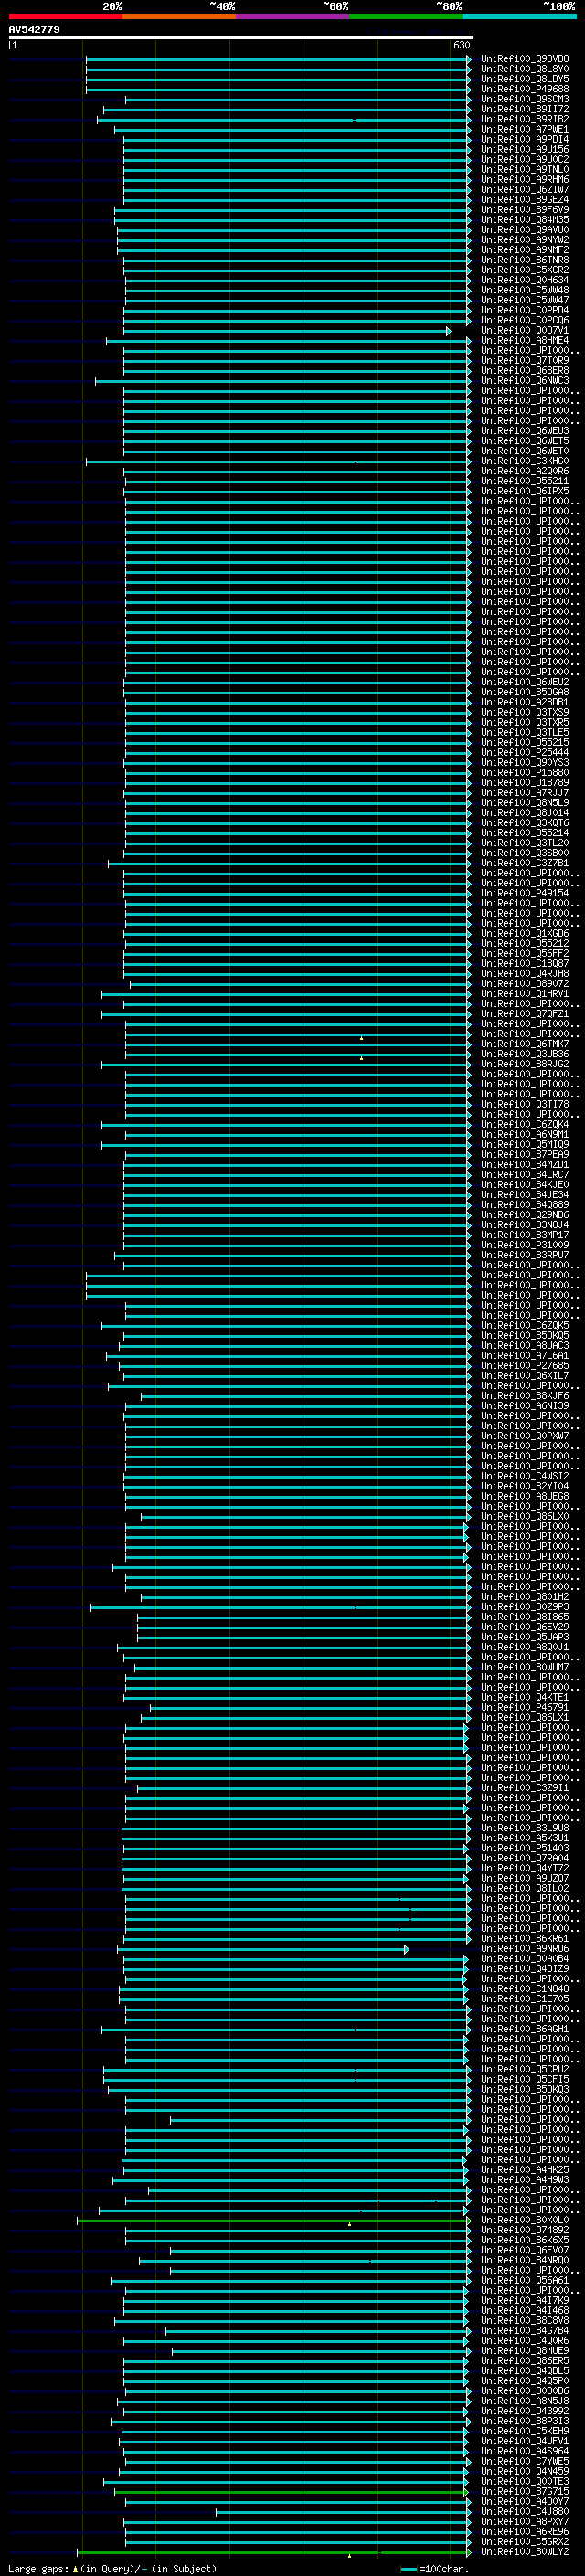Select hit label UniRef100_A9PDI4
The width and height of the screenshot is (585, 2576).
click(x=524, y=139)
